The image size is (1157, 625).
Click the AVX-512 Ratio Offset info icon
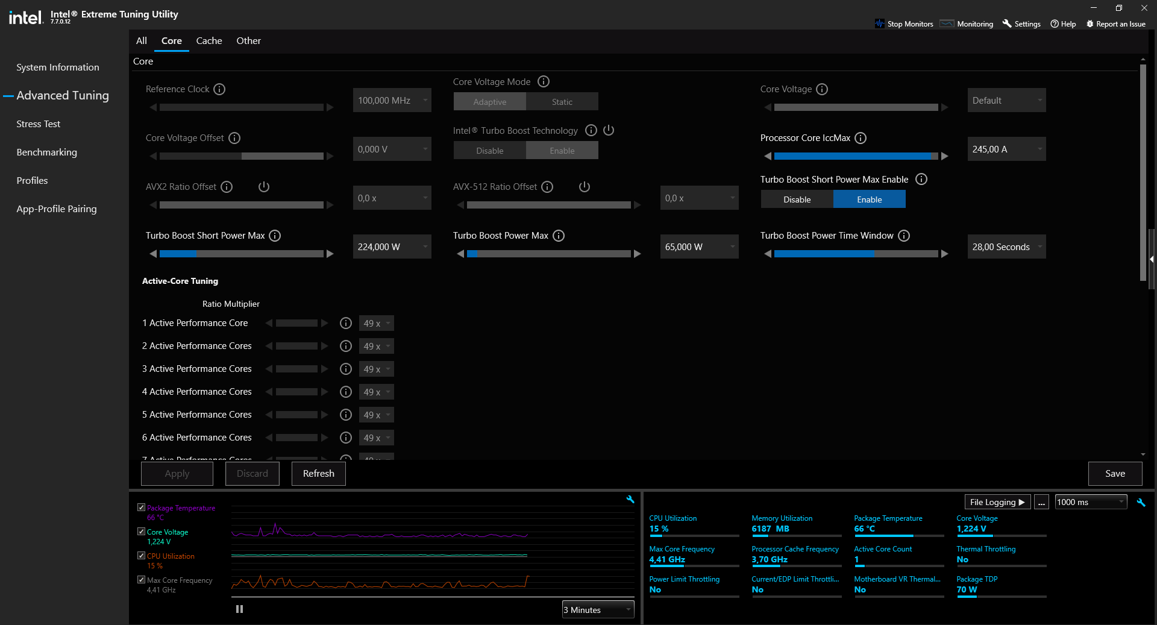pos(547,187)
